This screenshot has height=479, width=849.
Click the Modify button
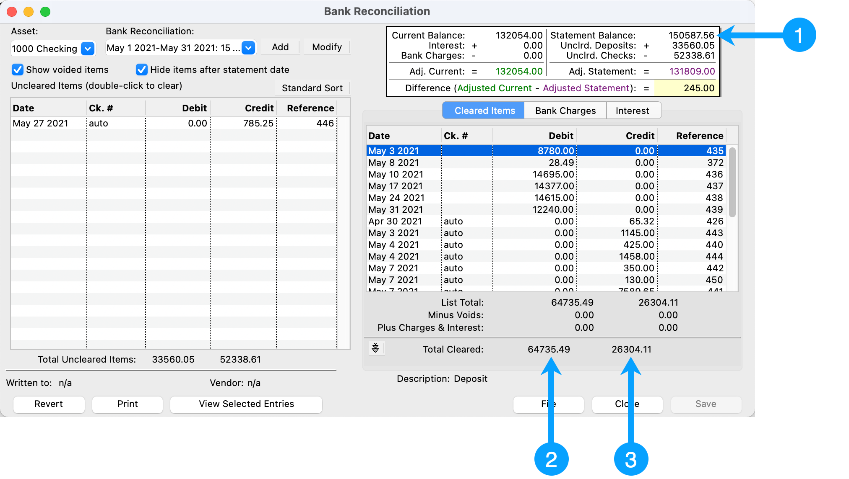pos(327,47)
